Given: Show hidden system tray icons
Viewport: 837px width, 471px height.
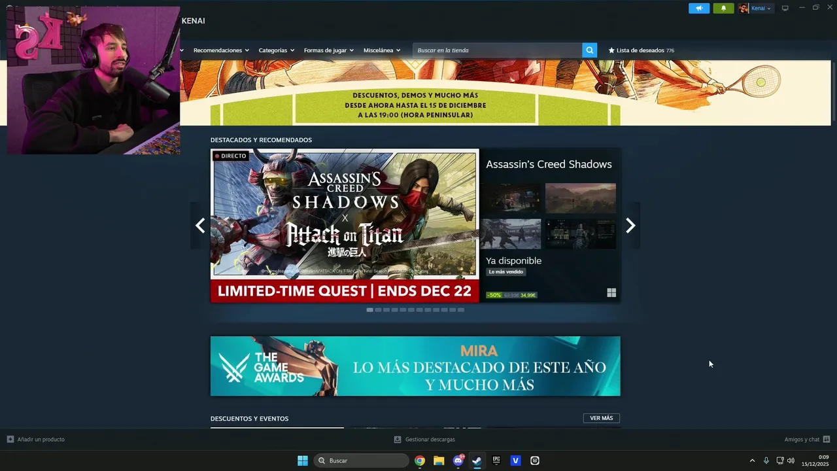Looking at the screenshot, I should (752, 461).
